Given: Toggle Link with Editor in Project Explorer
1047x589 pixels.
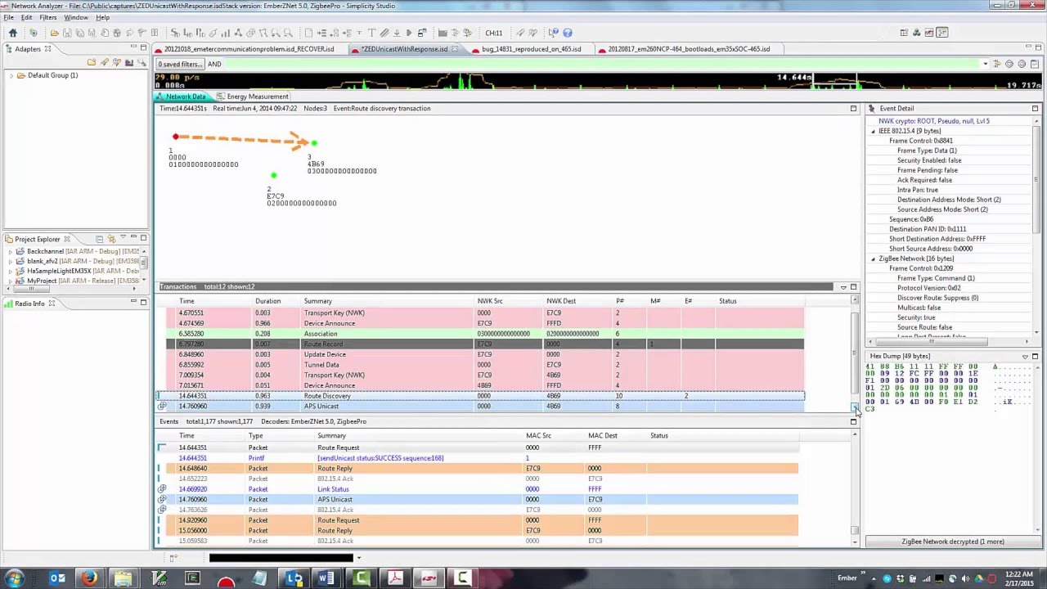Looking at the screenshot, I should coord(110,239).
